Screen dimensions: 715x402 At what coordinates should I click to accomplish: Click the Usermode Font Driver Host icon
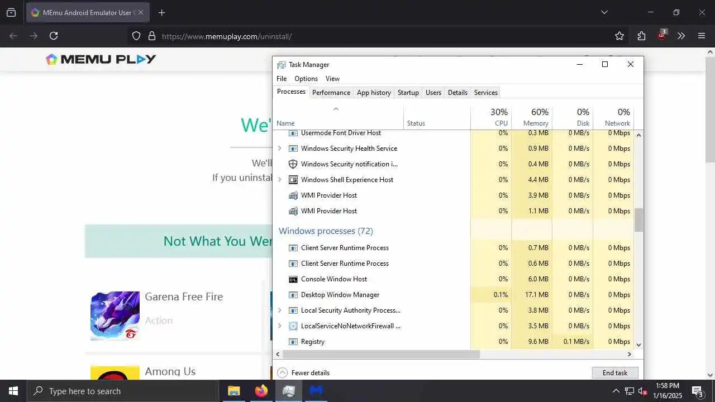click(293, 133)
